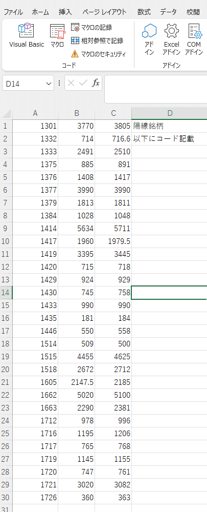This screenshot has height=512, width=207.
Task: Open the 数式 tab
Action: click(144, 12)
